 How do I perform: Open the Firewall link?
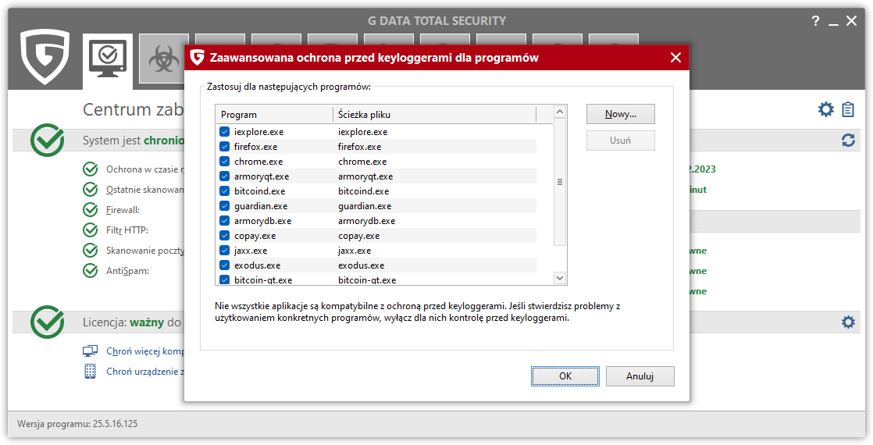click(123, 210)
